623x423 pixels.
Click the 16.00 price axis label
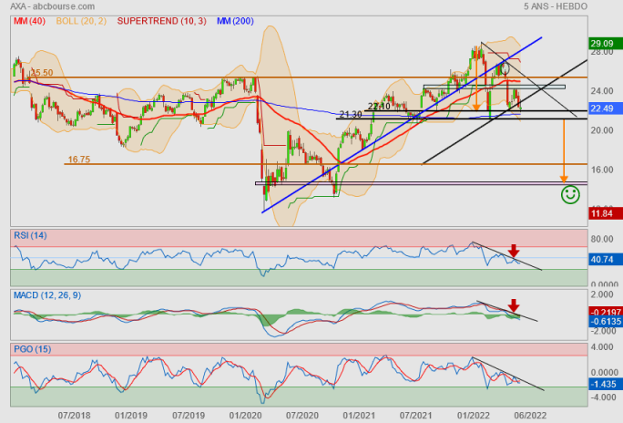[x=602, y=170]
